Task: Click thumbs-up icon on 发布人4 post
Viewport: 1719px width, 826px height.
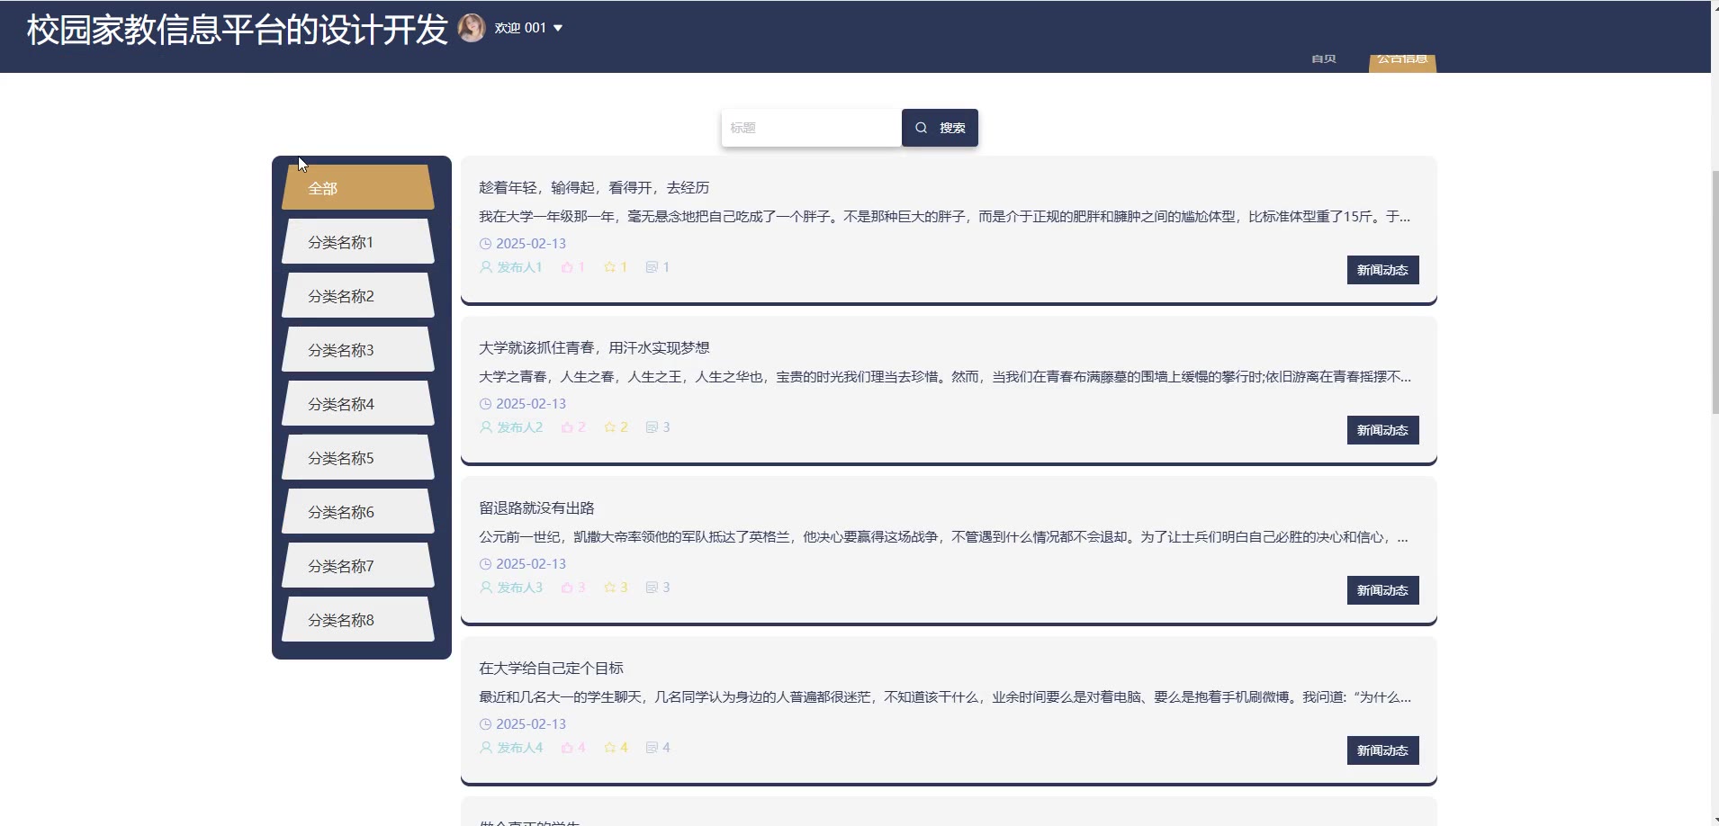Action: pyautogui.click(x=567, y=748)
